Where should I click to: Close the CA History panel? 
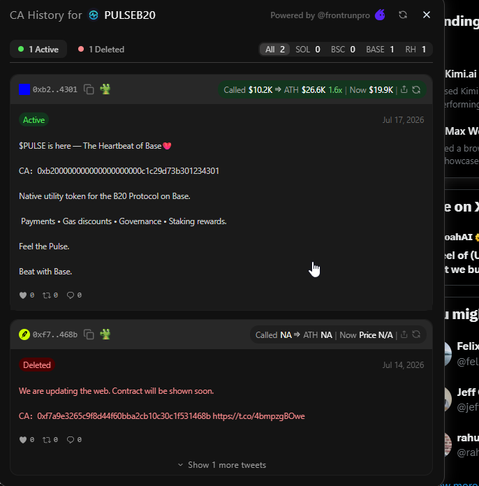point(427,15)
